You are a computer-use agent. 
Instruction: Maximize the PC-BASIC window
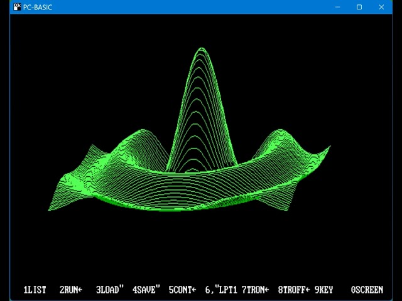point(359,7)
